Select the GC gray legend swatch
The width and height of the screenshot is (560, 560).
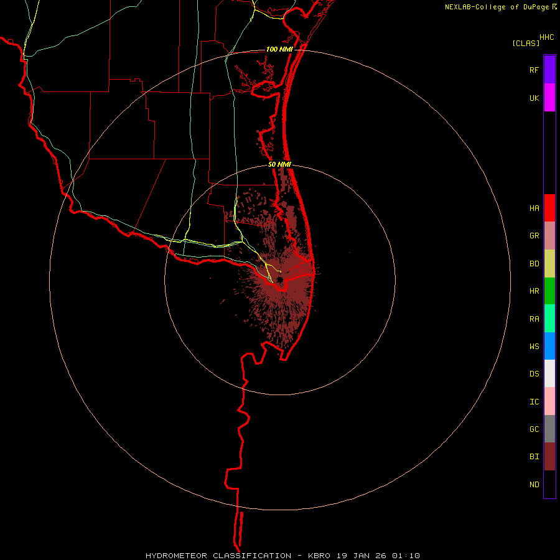pyautogui.click(x=549, y=429)
